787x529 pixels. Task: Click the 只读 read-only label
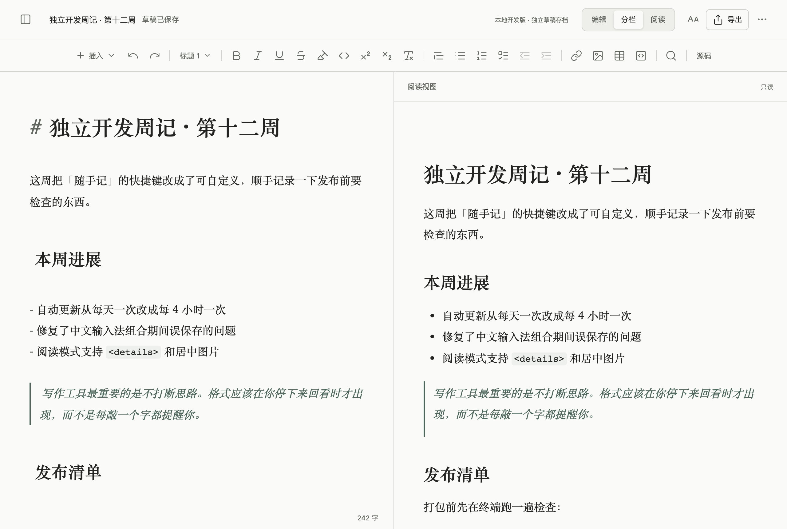coord(767,87)
